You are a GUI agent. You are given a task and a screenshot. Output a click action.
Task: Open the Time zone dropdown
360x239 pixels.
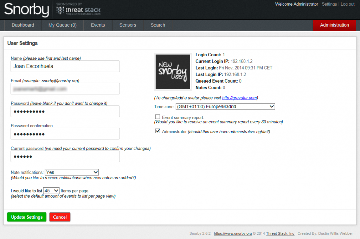(225, 106)
